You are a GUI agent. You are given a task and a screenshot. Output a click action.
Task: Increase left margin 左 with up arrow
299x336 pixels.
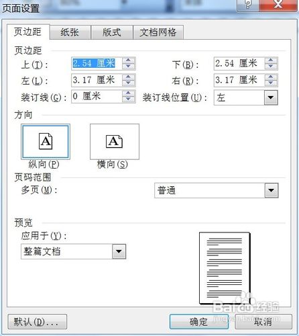coord(128,77)
